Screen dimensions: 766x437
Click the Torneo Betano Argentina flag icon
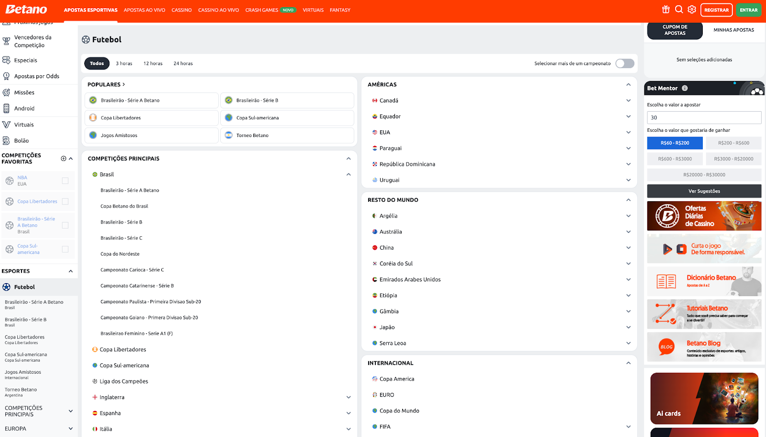[x=228, y=136]
